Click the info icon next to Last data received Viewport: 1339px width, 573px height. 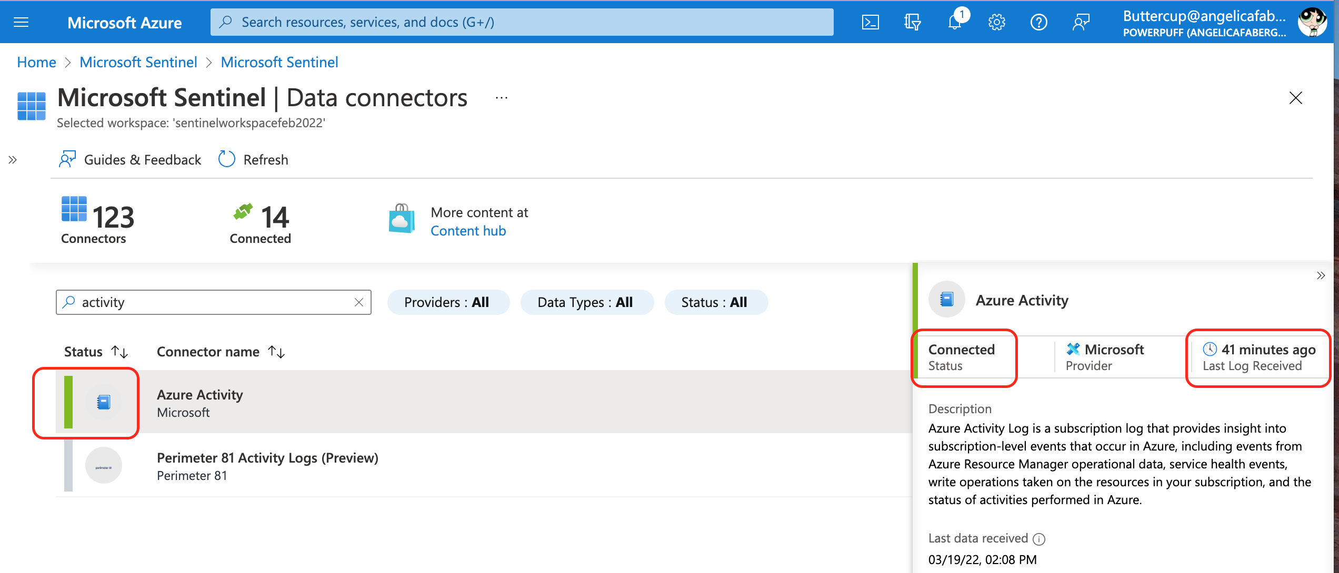[x=1040, y=538]
